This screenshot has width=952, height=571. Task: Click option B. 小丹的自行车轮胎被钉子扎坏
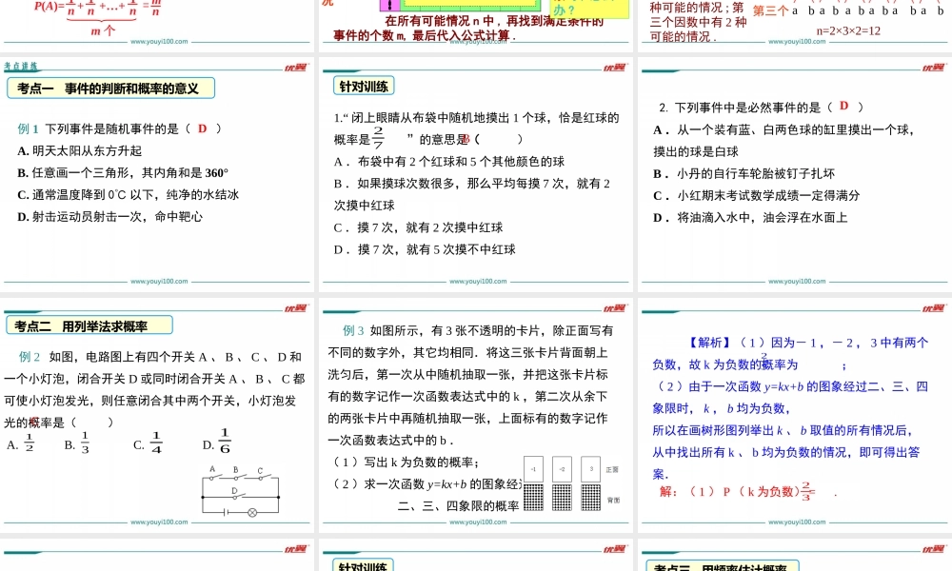pos(744,173)
